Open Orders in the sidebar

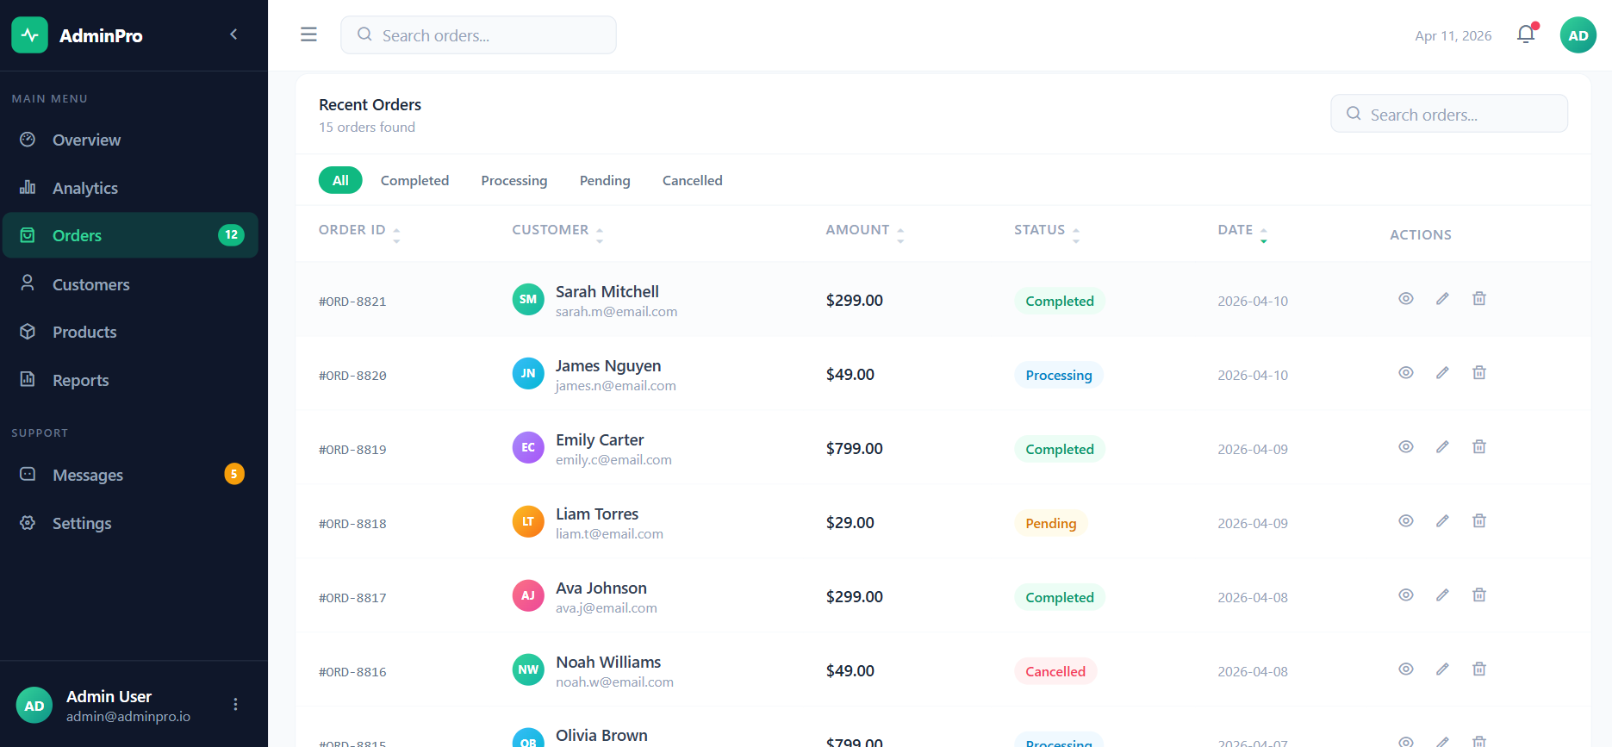(130, 235)
